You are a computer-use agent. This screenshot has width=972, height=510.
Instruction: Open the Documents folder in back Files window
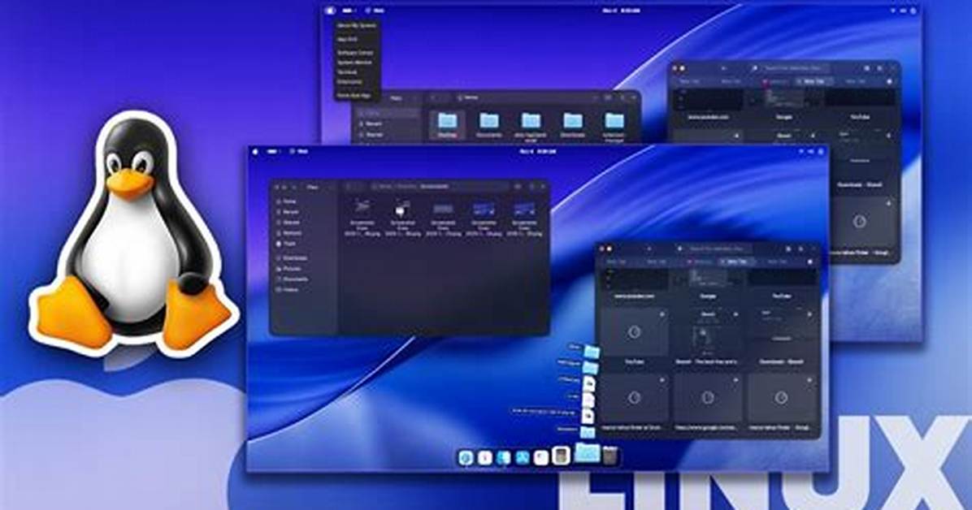click(x=489, y=124)
